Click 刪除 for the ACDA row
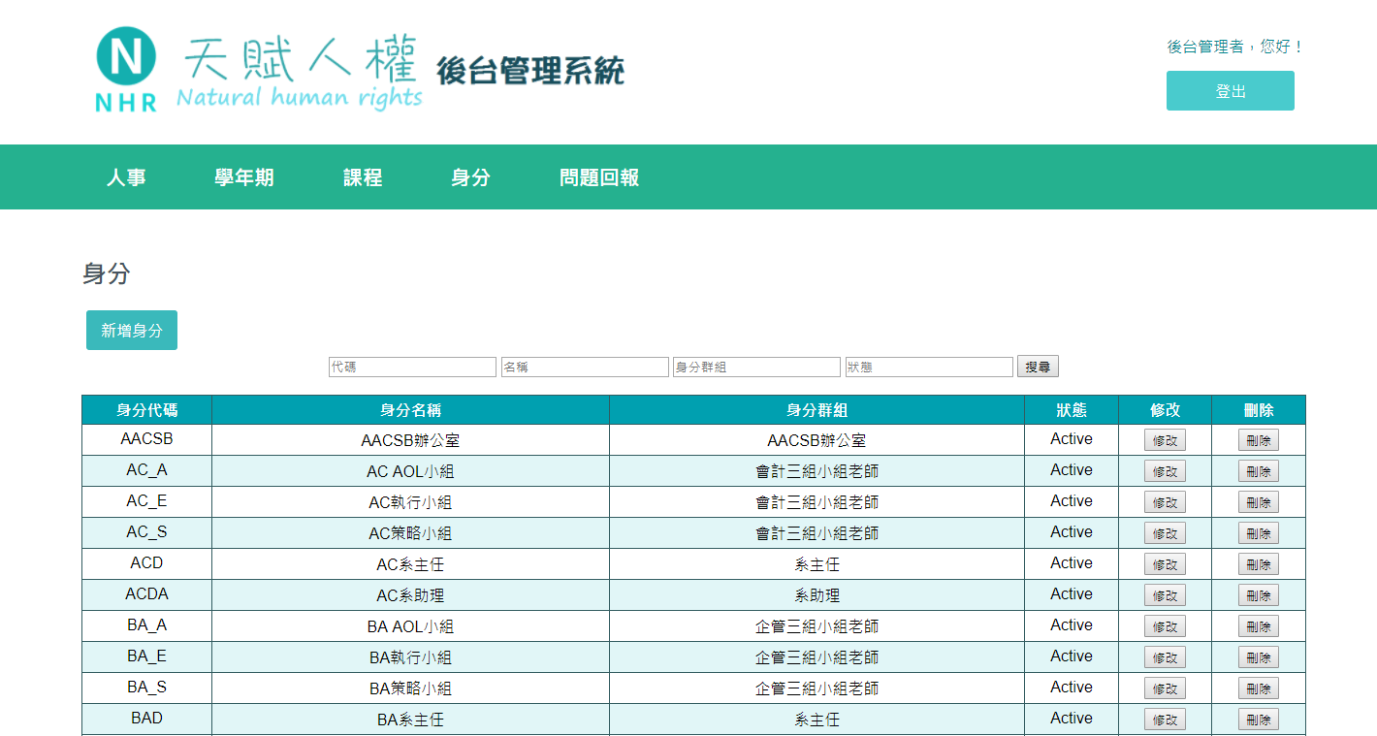This screenshot has height=736, width=1377. tap(1259, 595)
